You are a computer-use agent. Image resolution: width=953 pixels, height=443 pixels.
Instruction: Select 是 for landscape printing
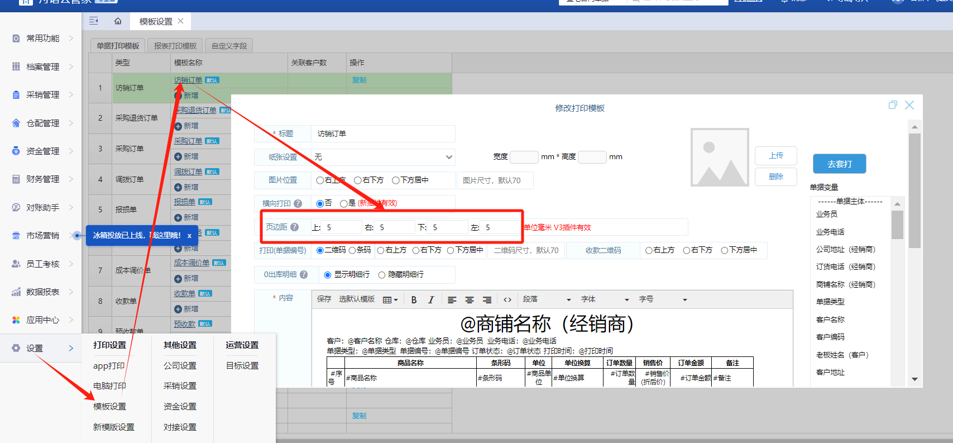[x=344, y=204]
